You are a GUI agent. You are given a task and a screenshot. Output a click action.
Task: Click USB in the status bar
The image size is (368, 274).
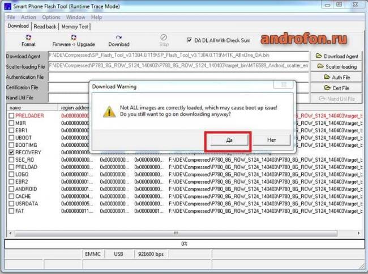118,254
